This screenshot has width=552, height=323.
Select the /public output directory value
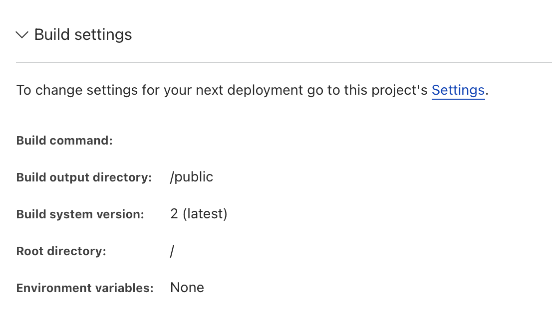[x=192, y=177]
